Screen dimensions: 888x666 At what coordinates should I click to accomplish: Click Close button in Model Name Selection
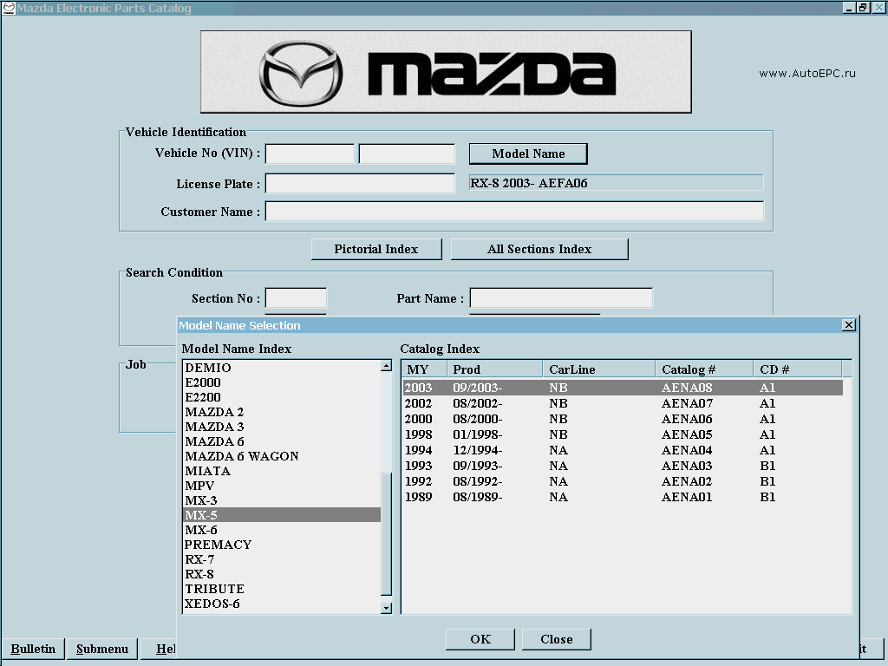556,639
